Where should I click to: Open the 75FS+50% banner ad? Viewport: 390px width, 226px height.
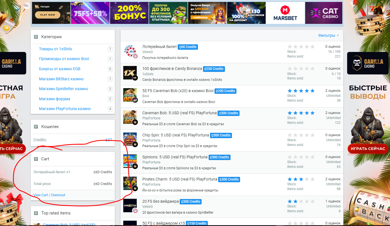pos(90,13)
